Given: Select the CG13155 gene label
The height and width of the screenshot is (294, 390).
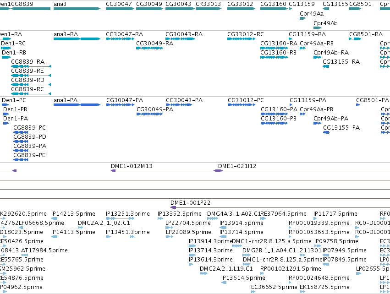Looking at the screenshot, I should [x=335, y=4].
